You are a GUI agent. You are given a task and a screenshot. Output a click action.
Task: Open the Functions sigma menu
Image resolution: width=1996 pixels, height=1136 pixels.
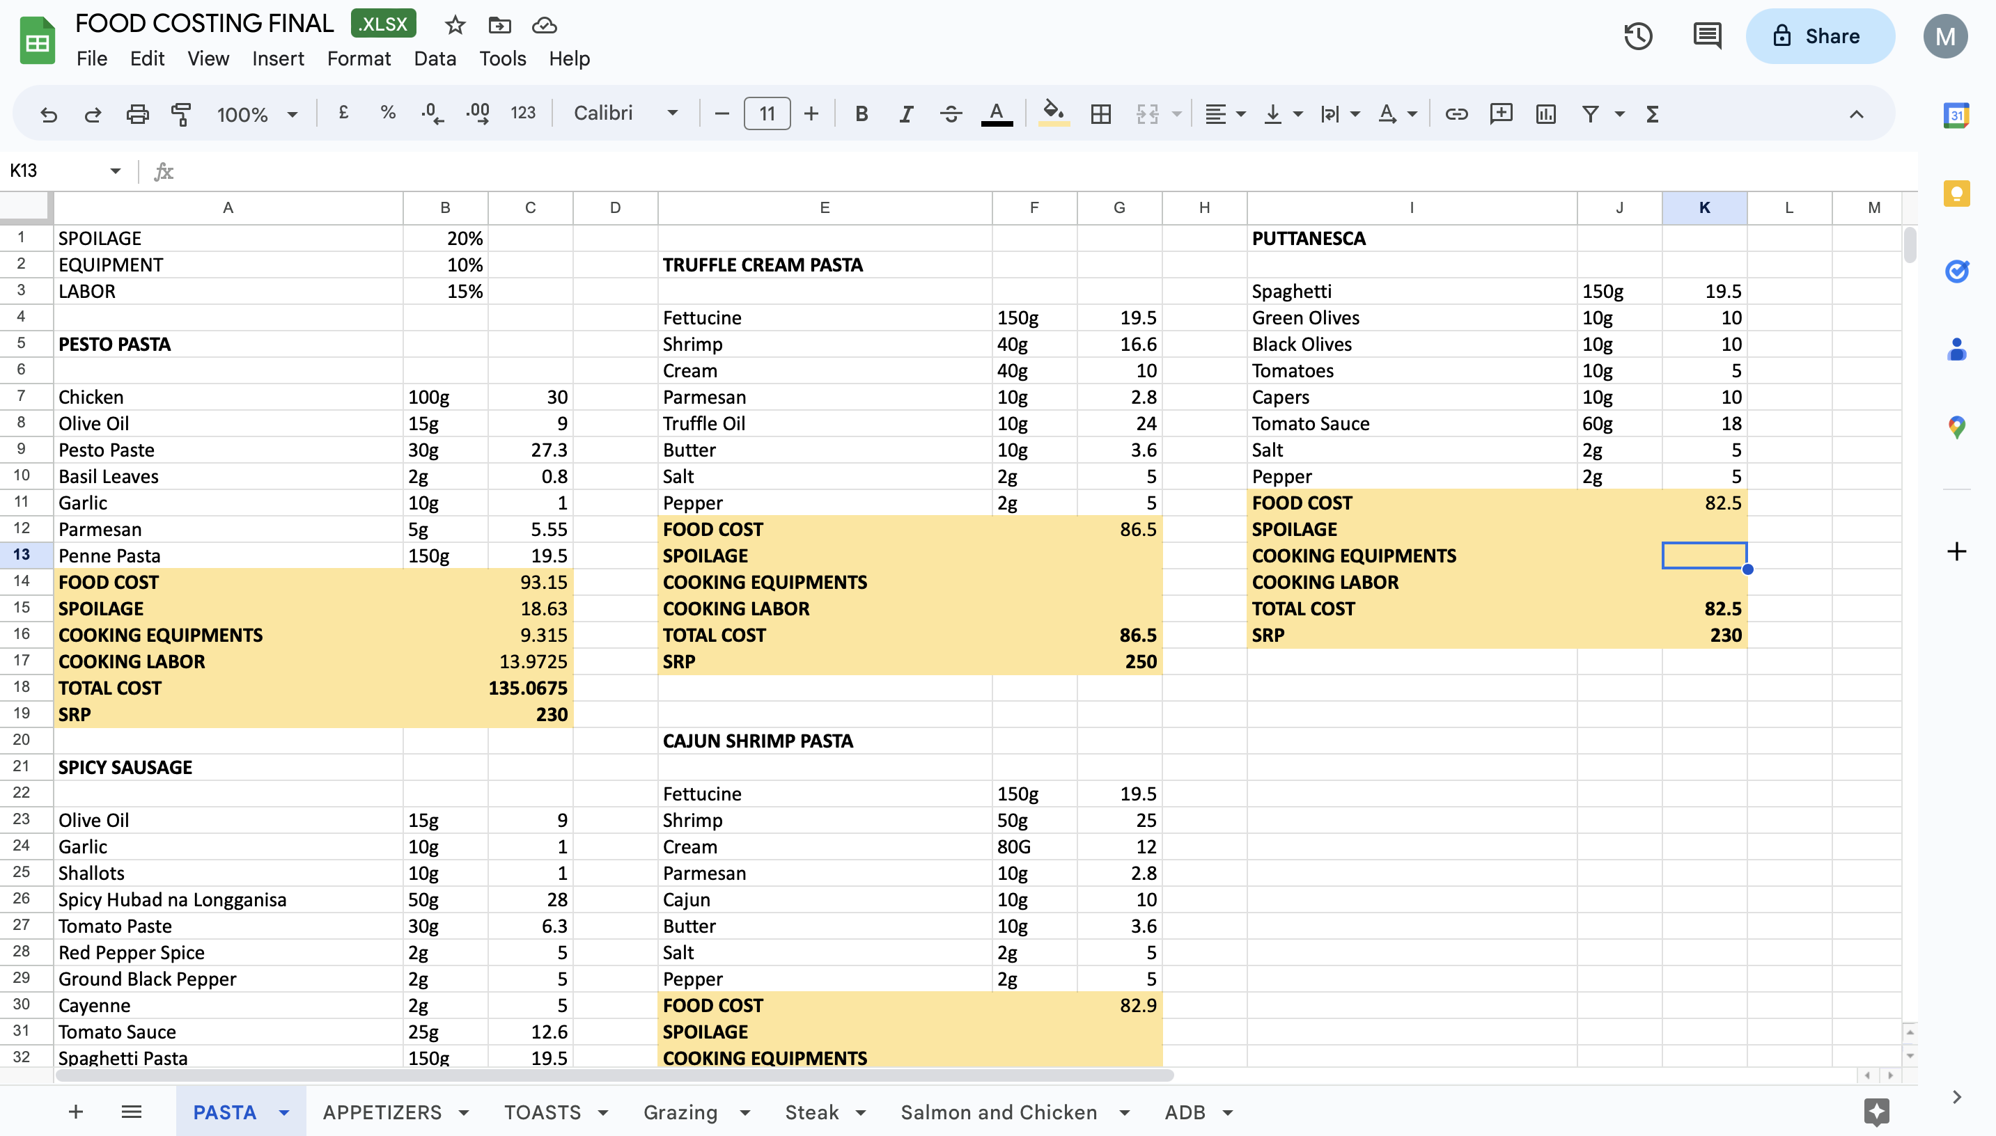click(1653, 115)
